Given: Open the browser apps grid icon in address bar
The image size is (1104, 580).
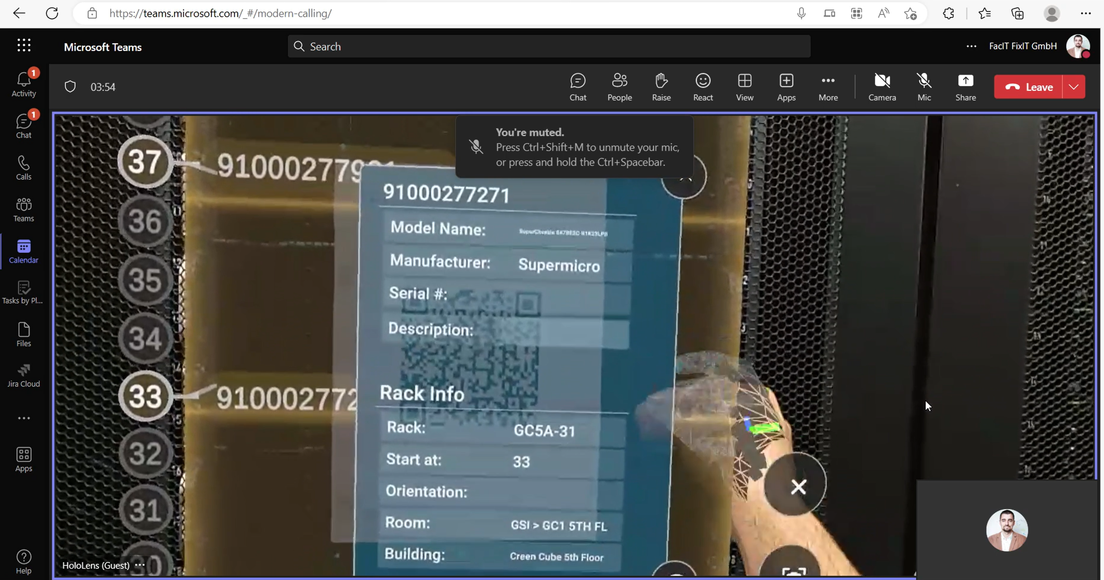Looking at the screenshot, I should (x=856, y=13).
